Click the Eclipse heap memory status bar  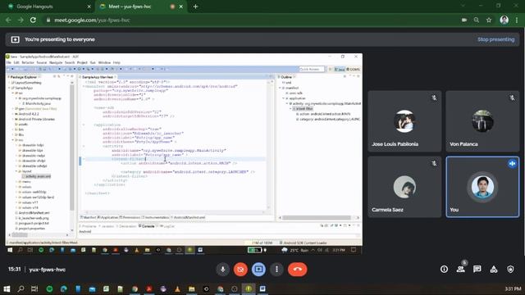coord(262,243)
